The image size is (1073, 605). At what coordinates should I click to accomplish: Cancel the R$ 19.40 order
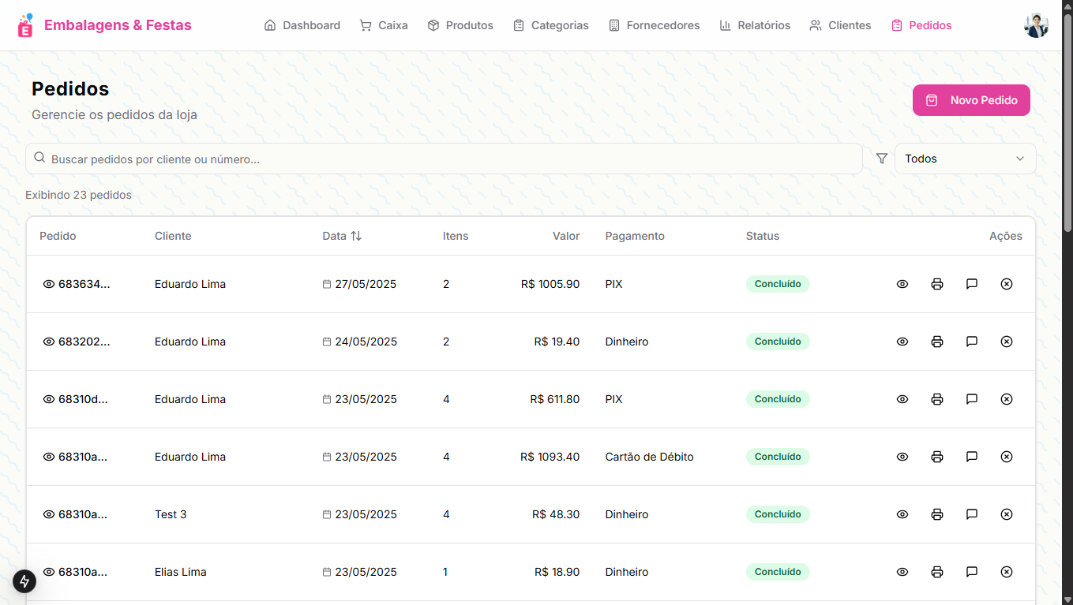(1007, 342)
